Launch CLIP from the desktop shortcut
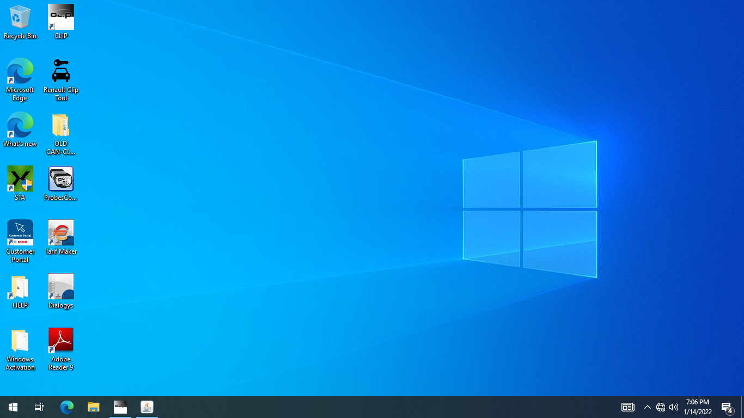The height and width of the screenshot is (418, 744). (x=60, y=16)
